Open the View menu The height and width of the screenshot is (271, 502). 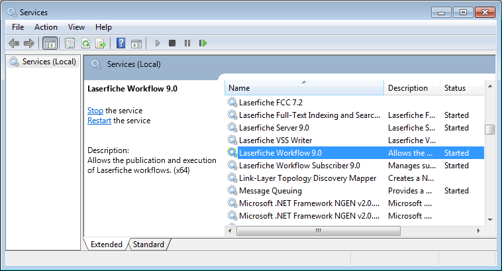pos(76,27)
